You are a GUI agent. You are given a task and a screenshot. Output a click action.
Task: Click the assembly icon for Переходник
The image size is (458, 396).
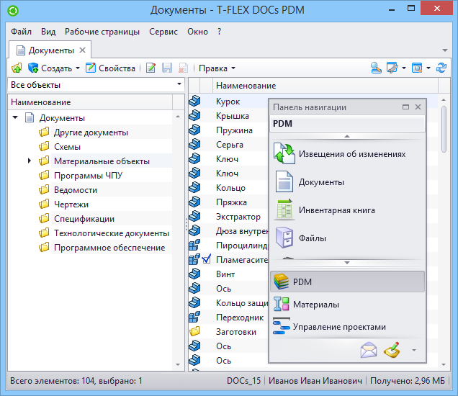click(194, 317)
